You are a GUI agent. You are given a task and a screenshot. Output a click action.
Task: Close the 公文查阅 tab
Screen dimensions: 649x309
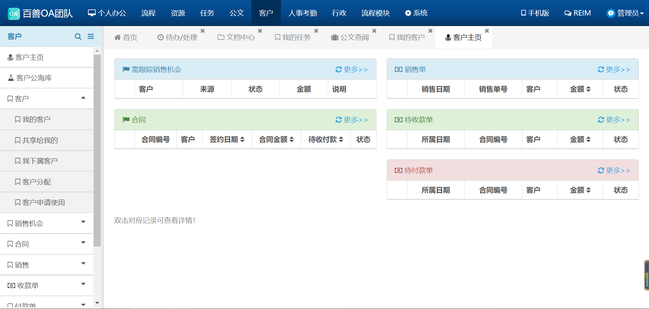[374, 31]
